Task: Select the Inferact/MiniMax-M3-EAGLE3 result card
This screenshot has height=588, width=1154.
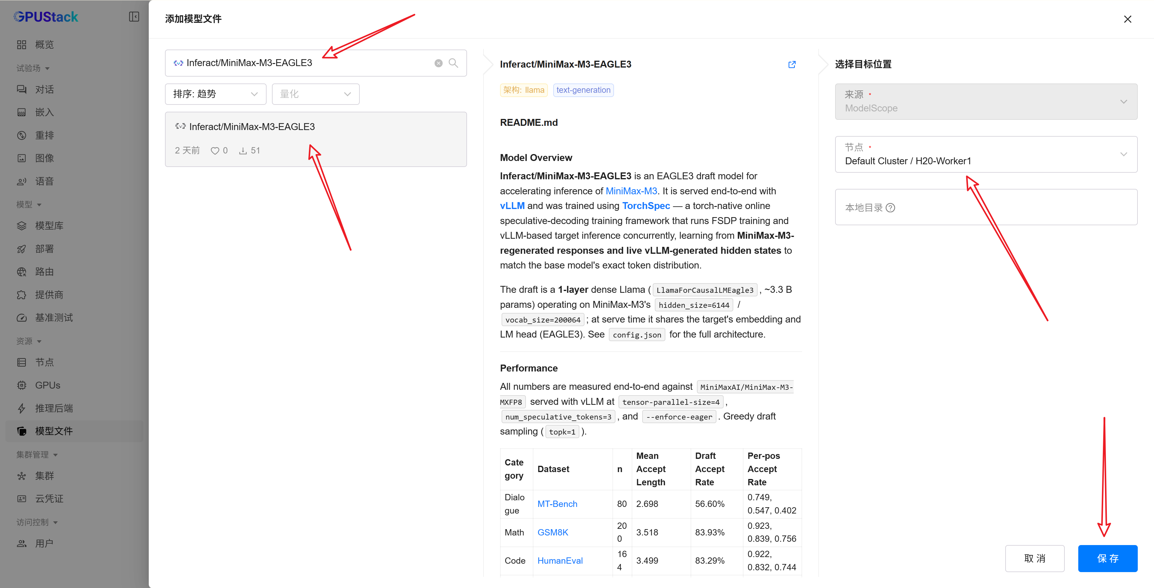Action: click(x=316, y=139)
